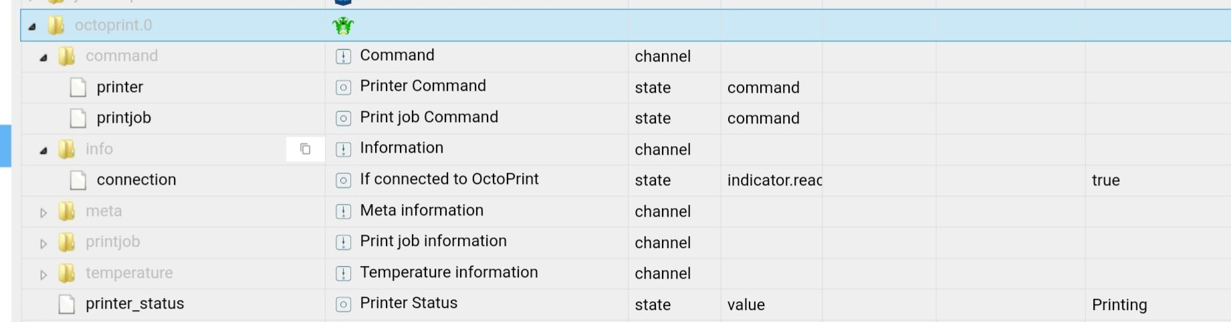The width and height of the screenshot is (1231, 322).
Task: Click state icon beside If connected to OctoPrint
Action: click(x=343, y=181)
